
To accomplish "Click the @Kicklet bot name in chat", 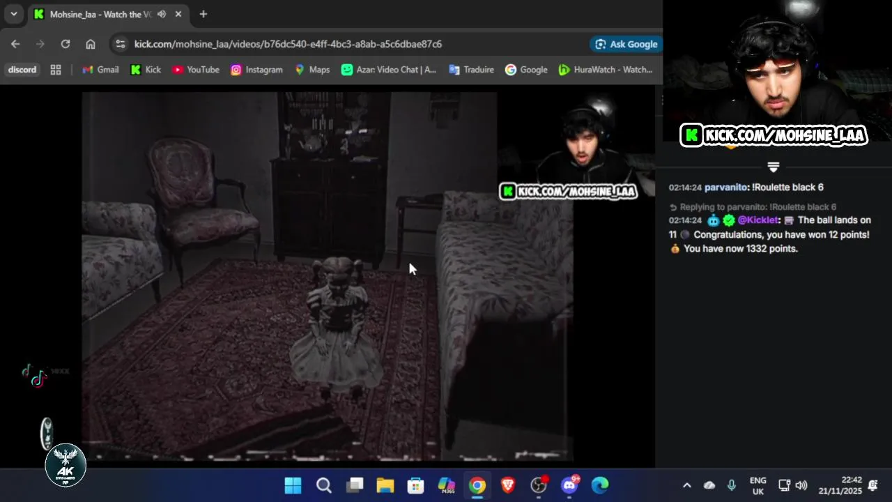I will click(x=758, y=220).
